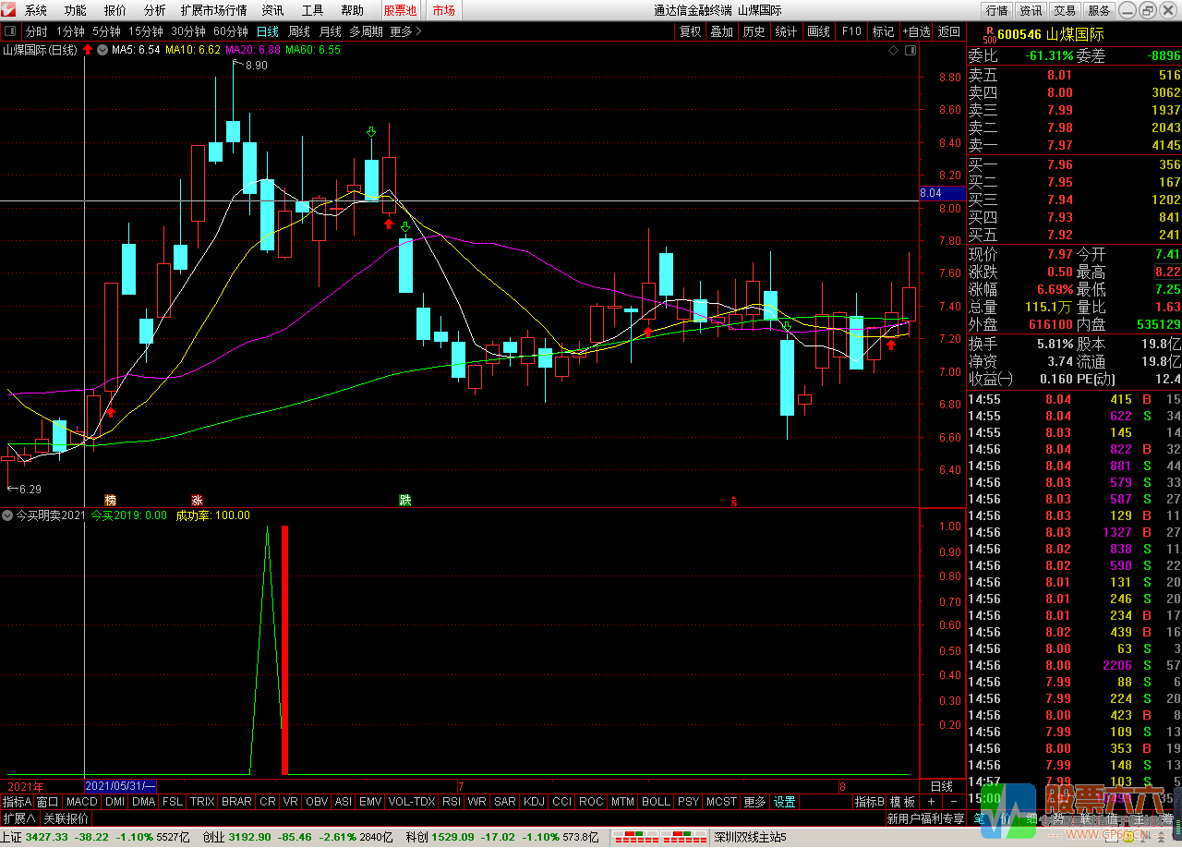This screenshot has width=1182, height=848.
Task: Select the BOLL indicator tab
Action: (656, 802)
